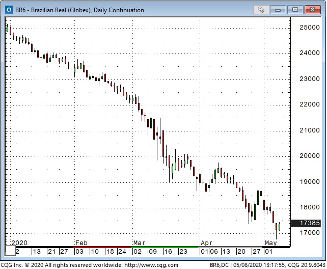Click the 19000 price scale label
The image size is (327, 269).
[x=310, y=182]
